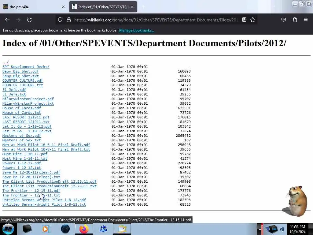Close the dro.pm/404 tab
This screenshot has height=235, width=313.
pyautogui.click(x=63, y=7)
